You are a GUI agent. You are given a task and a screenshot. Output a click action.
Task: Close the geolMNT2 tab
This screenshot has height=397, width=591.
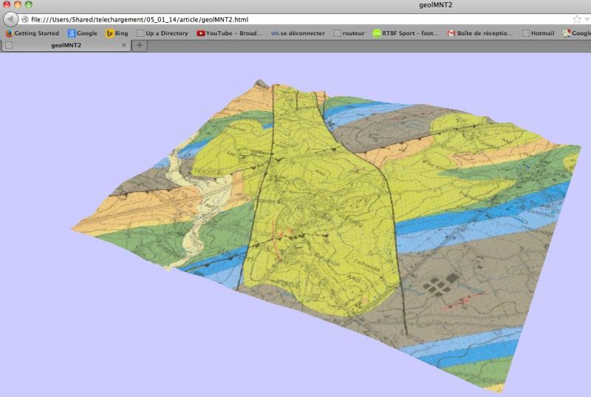coord(123,45)
